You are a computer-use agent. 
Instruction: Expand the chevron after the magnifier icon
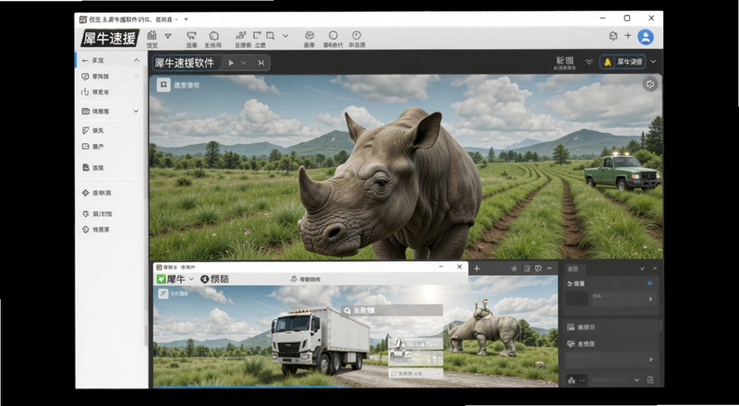(285, 36)
